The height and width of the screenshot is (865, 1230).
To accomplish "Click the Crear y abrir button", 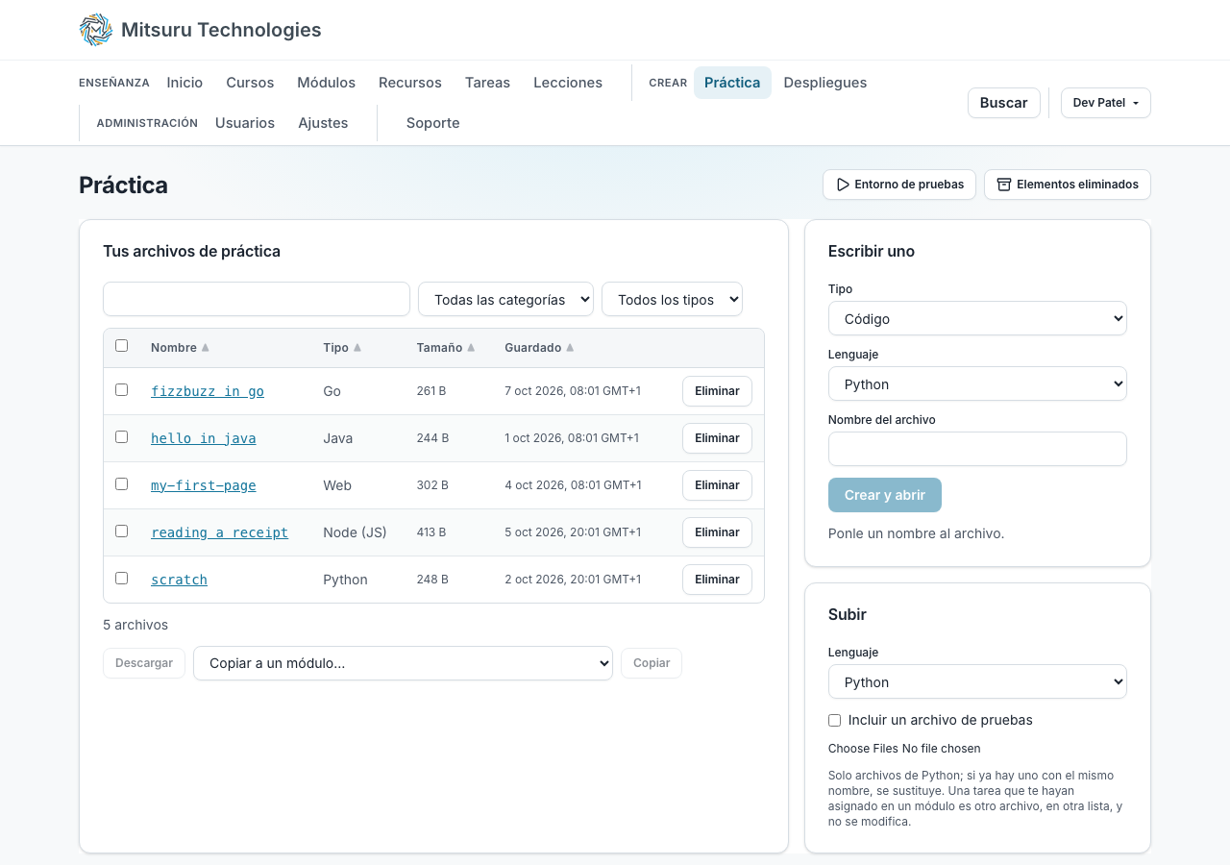I will pos(885,495).
